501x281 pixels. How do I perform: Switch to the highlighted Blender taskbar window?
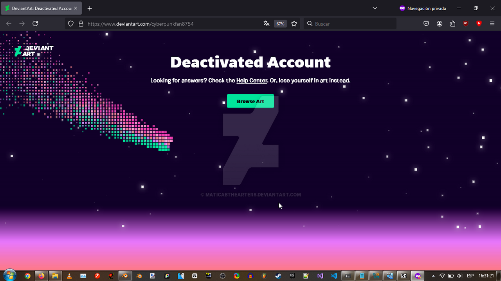[x=125, y=276]
